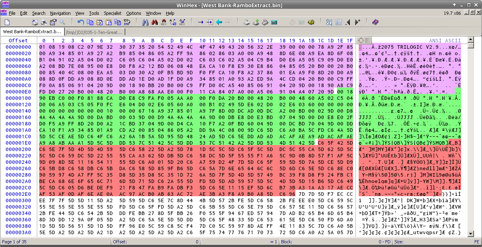Click offset row 000003A0
This screenshot has width=482, height=247.
point(18,232)
